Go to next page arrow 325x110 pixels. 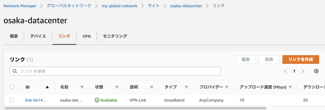303,71
